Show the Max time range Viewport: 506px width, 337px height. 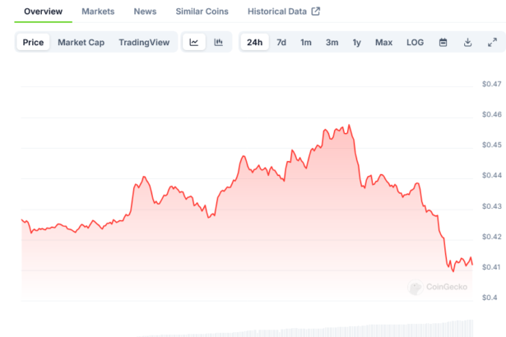tap(383, 42)
